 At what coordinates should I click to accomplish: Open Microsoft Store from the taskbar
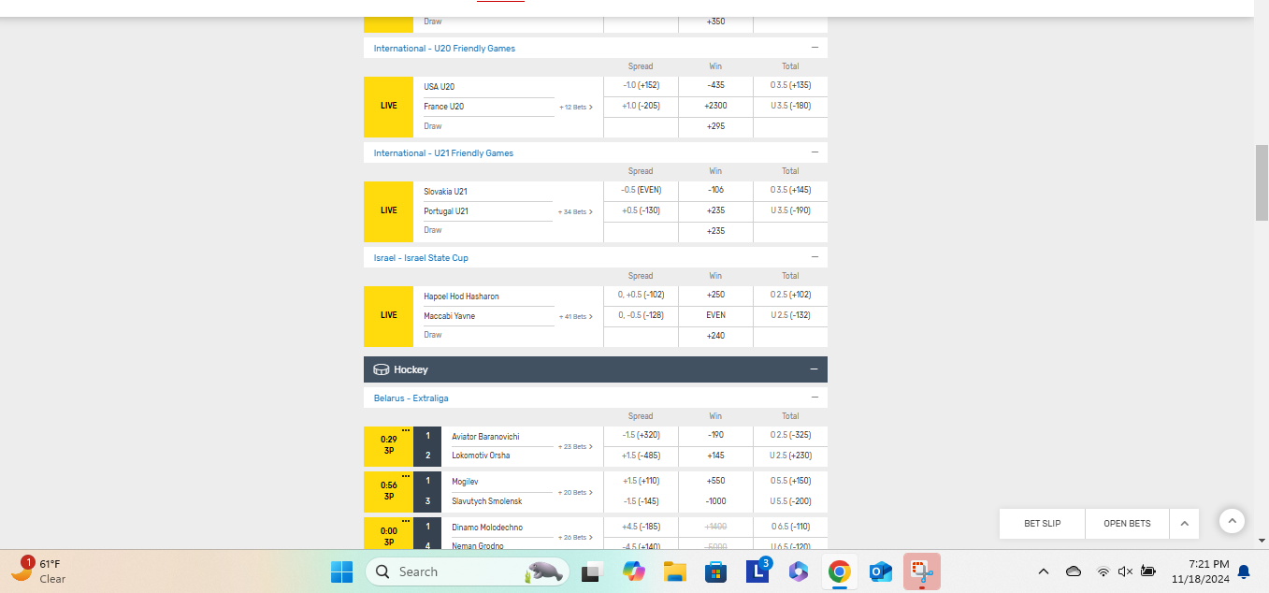point(715,571)
